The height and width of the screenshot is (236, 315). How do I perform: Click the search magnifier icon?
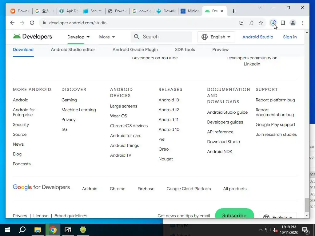coord(137,37)
